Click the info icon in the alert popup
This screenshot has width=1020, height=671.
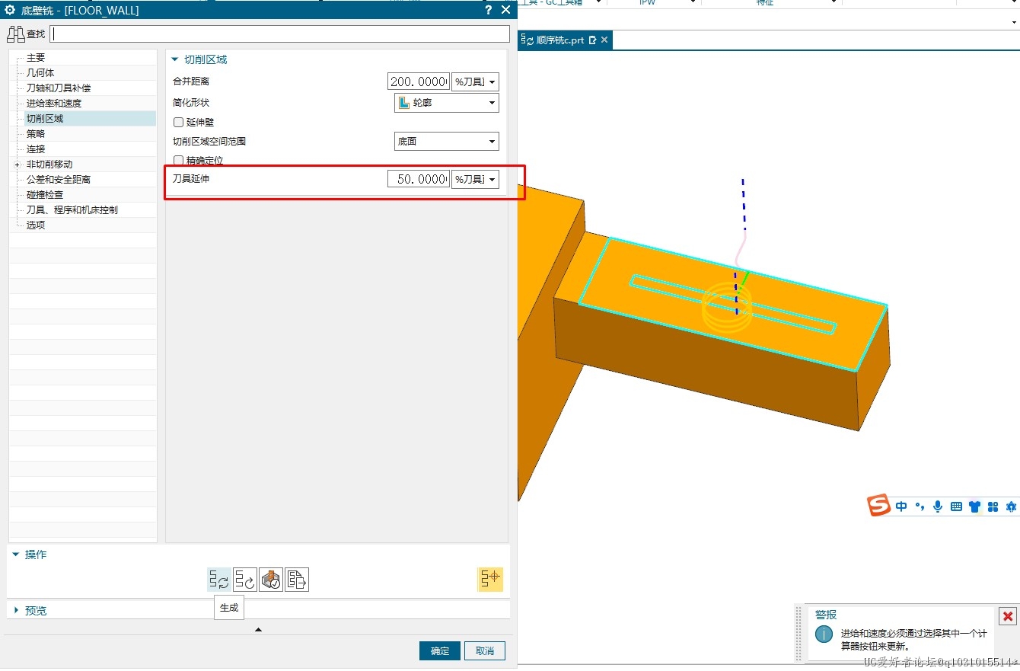(x=824, y=634)
